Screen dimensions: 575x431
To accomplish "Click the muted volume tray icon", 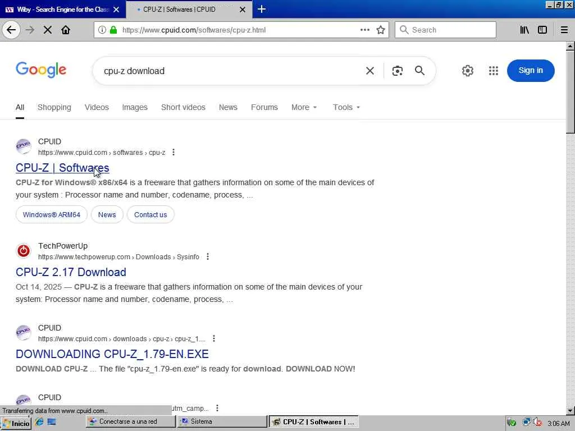I will [x=537, y=422].
